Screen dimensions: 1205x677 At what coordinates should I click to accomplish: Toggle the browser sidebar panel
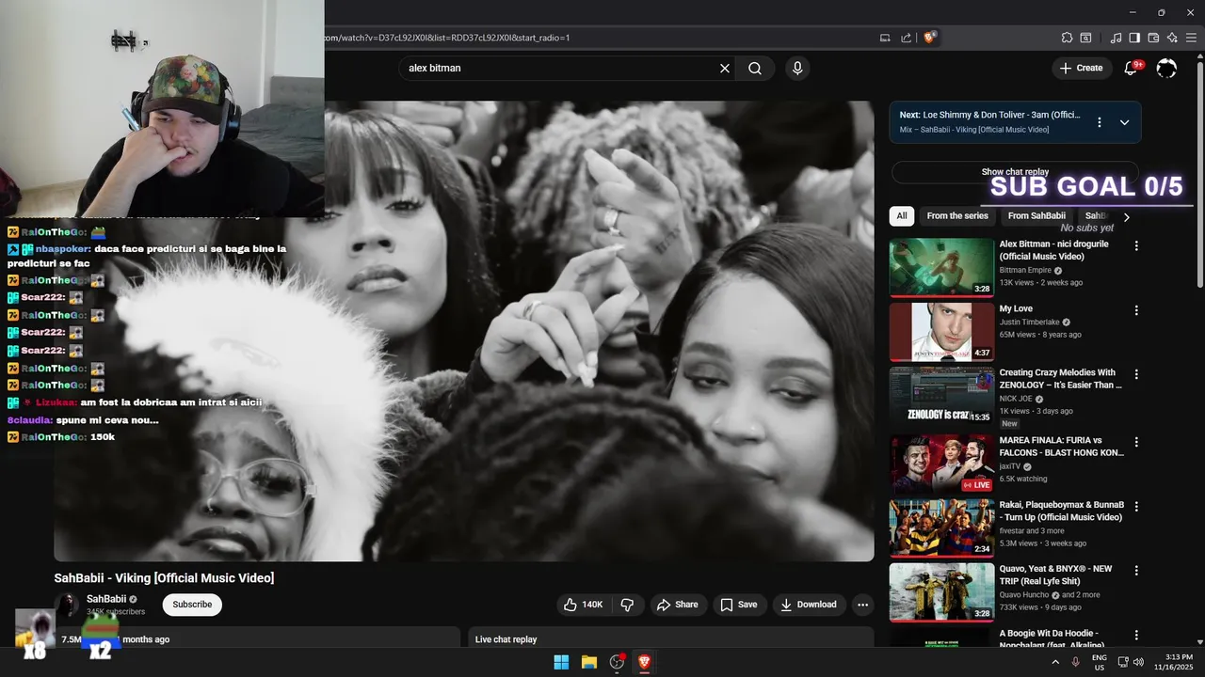(x=1134, y=38)
